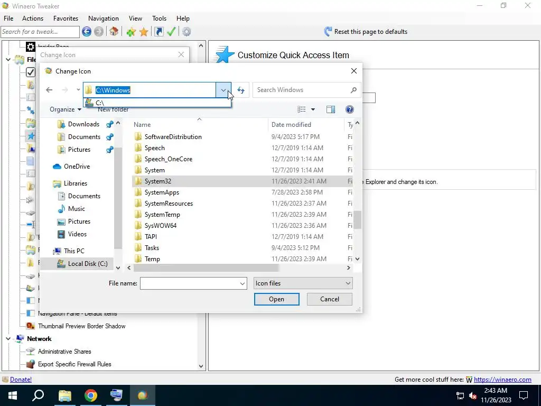Select C:\ from the address dropdown list
This screenshot has width=541, height=406.
[157, 103]
